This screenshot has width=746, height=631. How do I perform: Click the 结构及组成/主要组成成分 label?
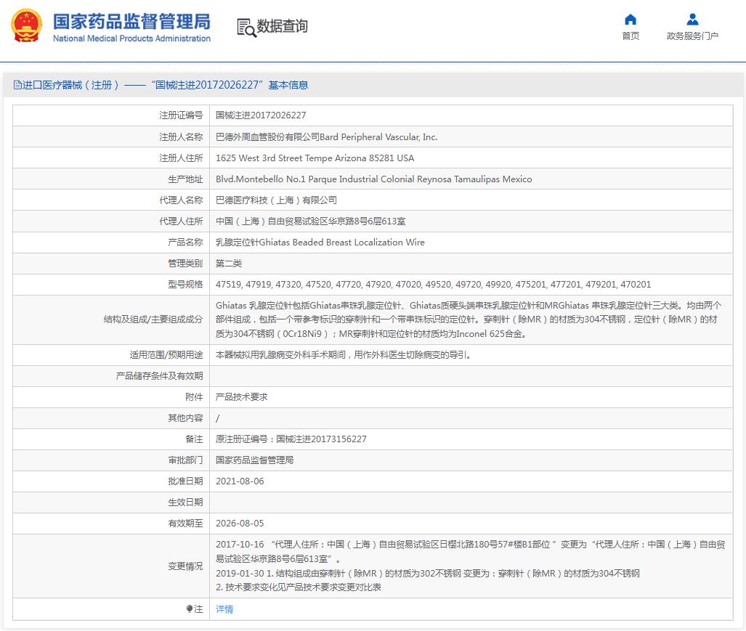[x=153, y=319]
